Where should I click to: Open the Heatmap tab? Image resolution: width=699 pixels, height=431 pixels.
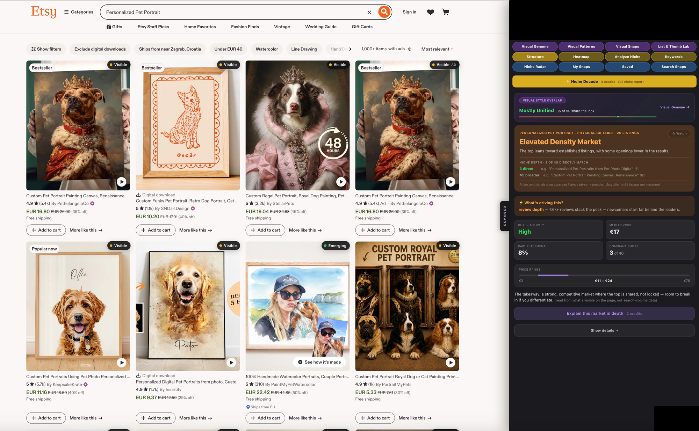581,57
